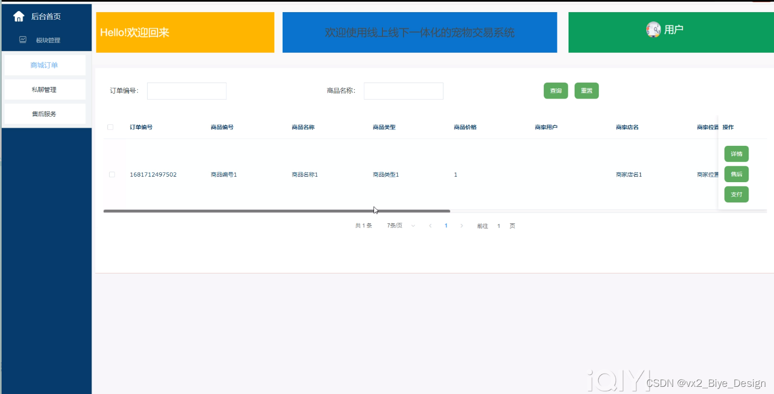774x394 pixels.
Task: Click the 用户 label in green banner
Action: click(x=674, y=30)
